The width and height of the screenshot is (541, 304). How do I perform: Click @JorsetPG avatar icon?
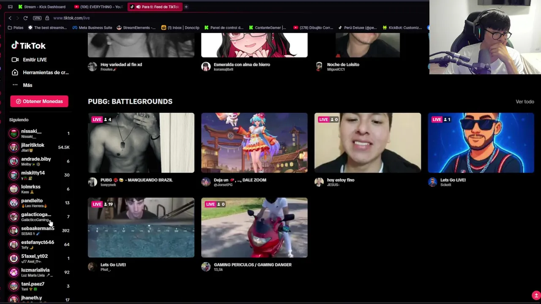click(206, 182)
